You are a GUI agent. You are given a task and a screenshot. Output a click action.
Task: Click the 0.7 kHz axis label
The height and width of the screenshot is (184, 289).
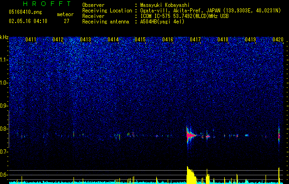4,152
